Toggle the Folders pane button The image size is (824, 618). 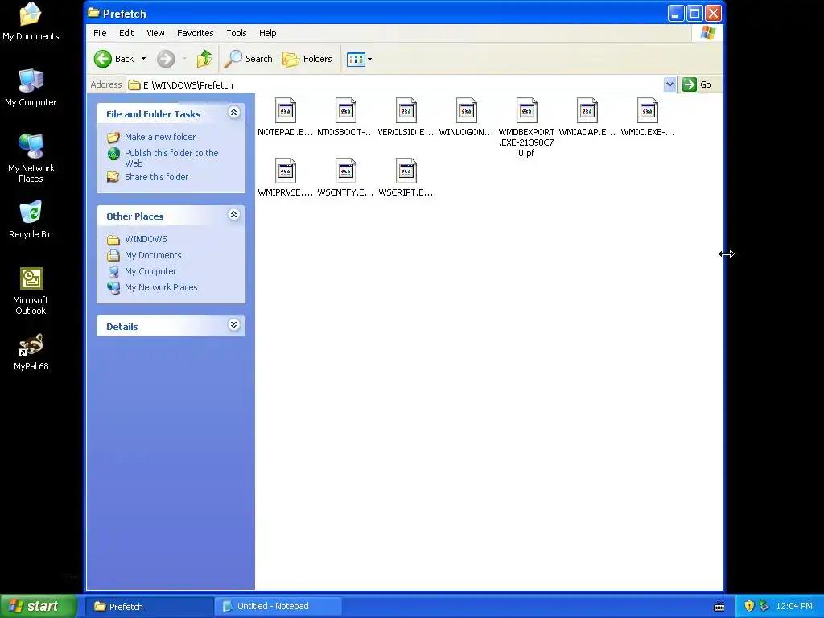point(307,59)
